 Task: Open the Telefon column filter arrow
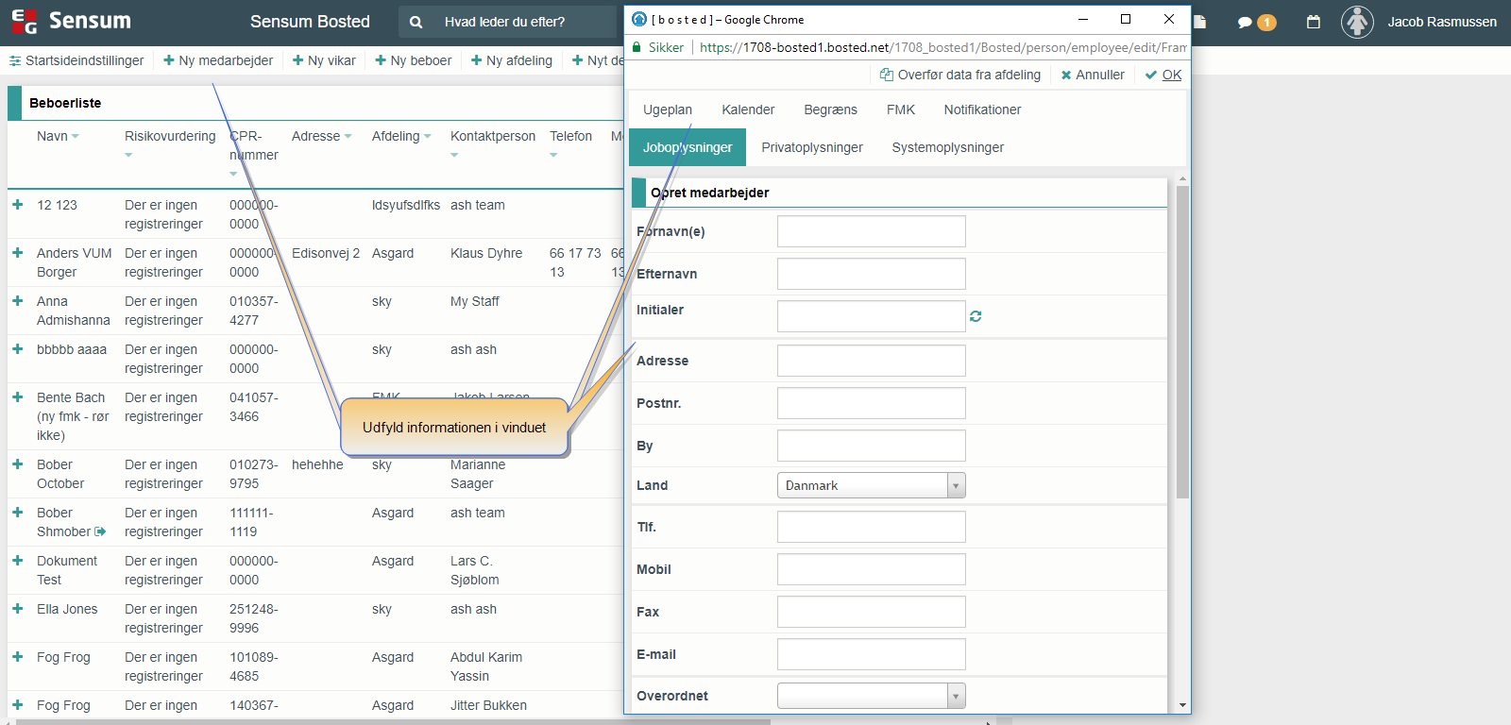[x=553, y=155]
